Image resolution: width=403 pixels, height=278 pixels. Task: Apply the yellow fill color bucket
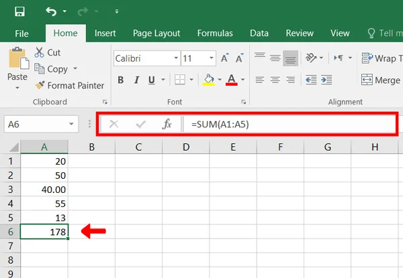(209, 80)
